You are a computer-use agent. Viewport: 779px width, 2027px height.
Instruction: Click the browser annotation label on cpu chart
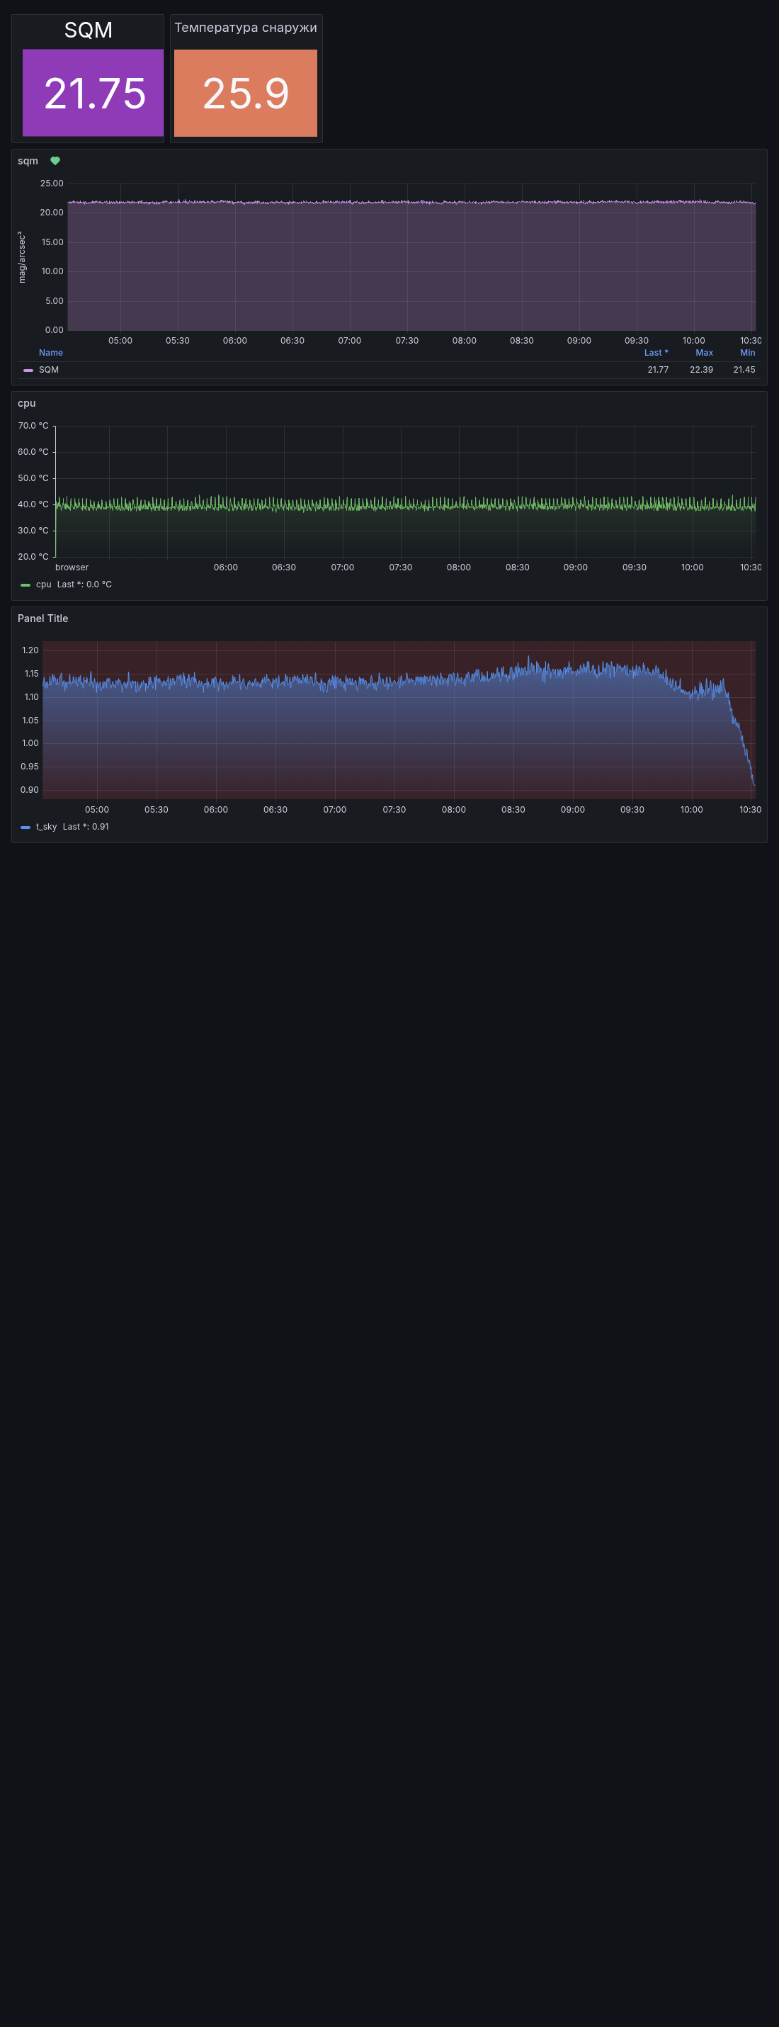point(72,568)
